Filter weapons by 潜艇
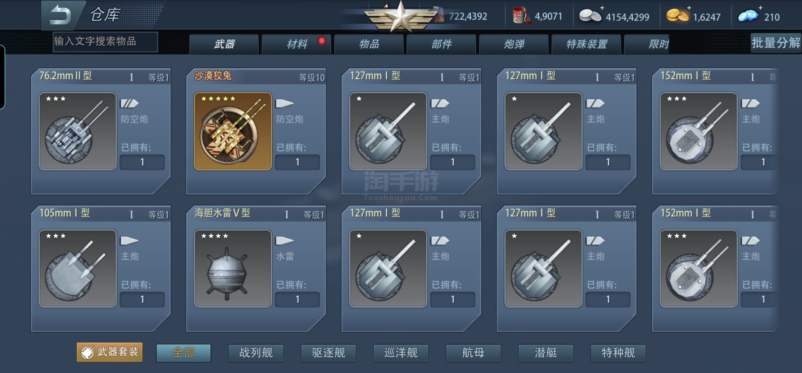The height and width of the screenshot is (373, 802). 546,353
